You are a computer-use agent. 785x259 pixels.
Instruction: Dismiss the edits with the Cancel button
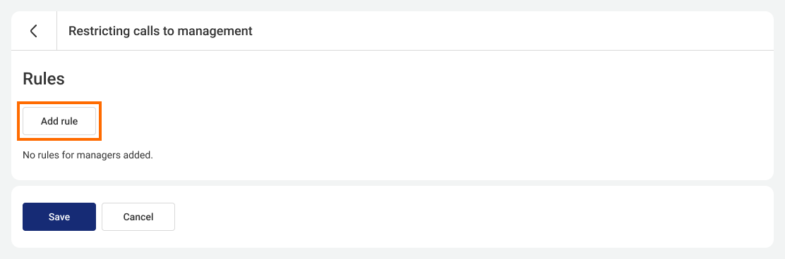pos(138,217)
